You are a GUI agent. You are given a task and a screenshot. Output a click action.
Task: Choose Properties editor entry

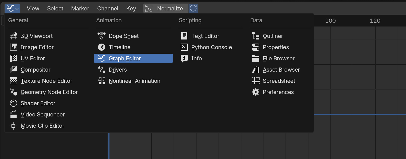pyautogui.click(x=280, y=47)
